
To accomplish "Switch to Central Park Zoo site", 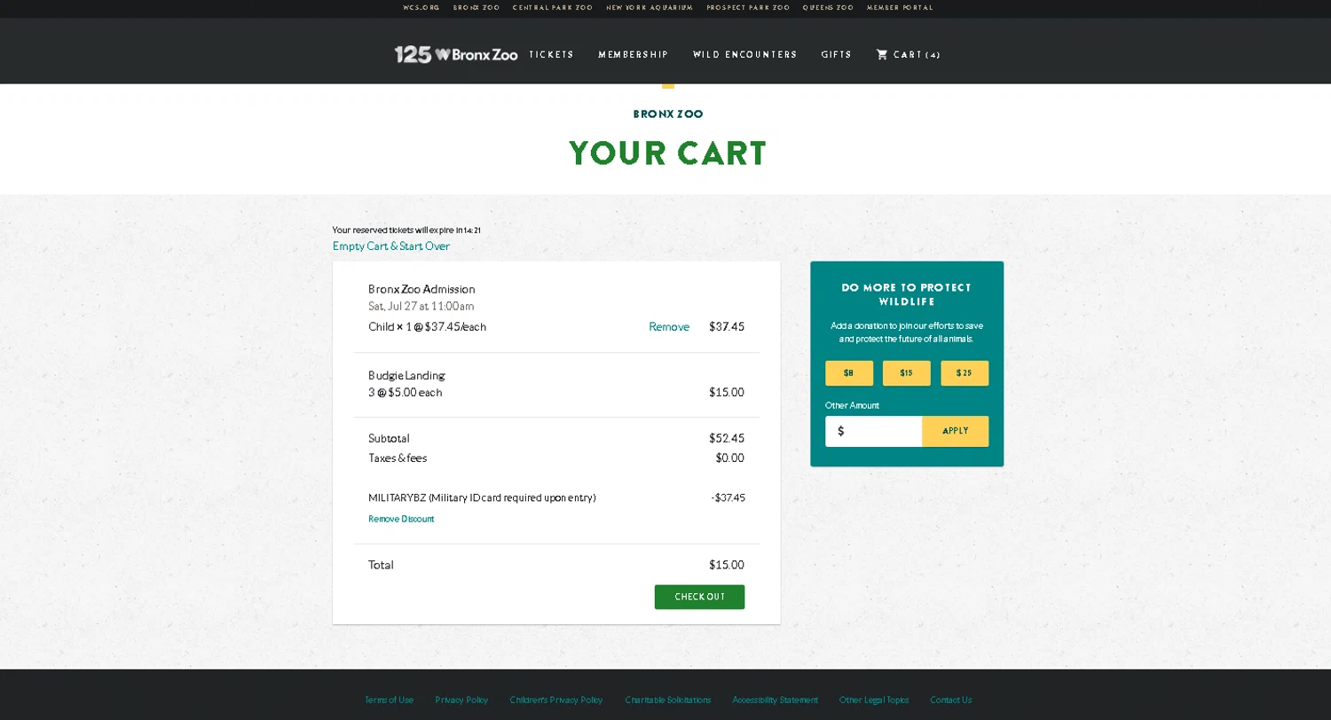I will tap(553, 8).
